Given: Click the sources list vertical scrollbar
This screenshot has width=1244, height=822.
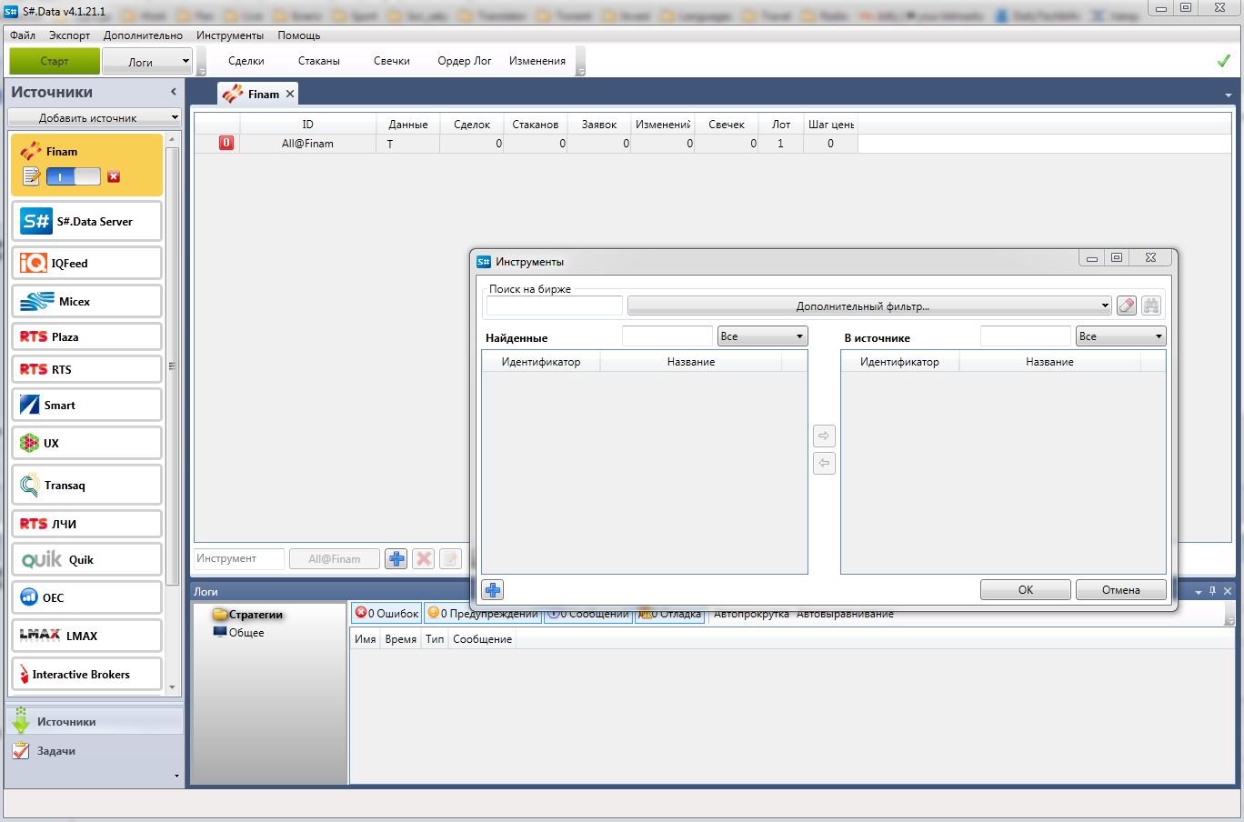Looking at the screenshot, I should 173,364.
